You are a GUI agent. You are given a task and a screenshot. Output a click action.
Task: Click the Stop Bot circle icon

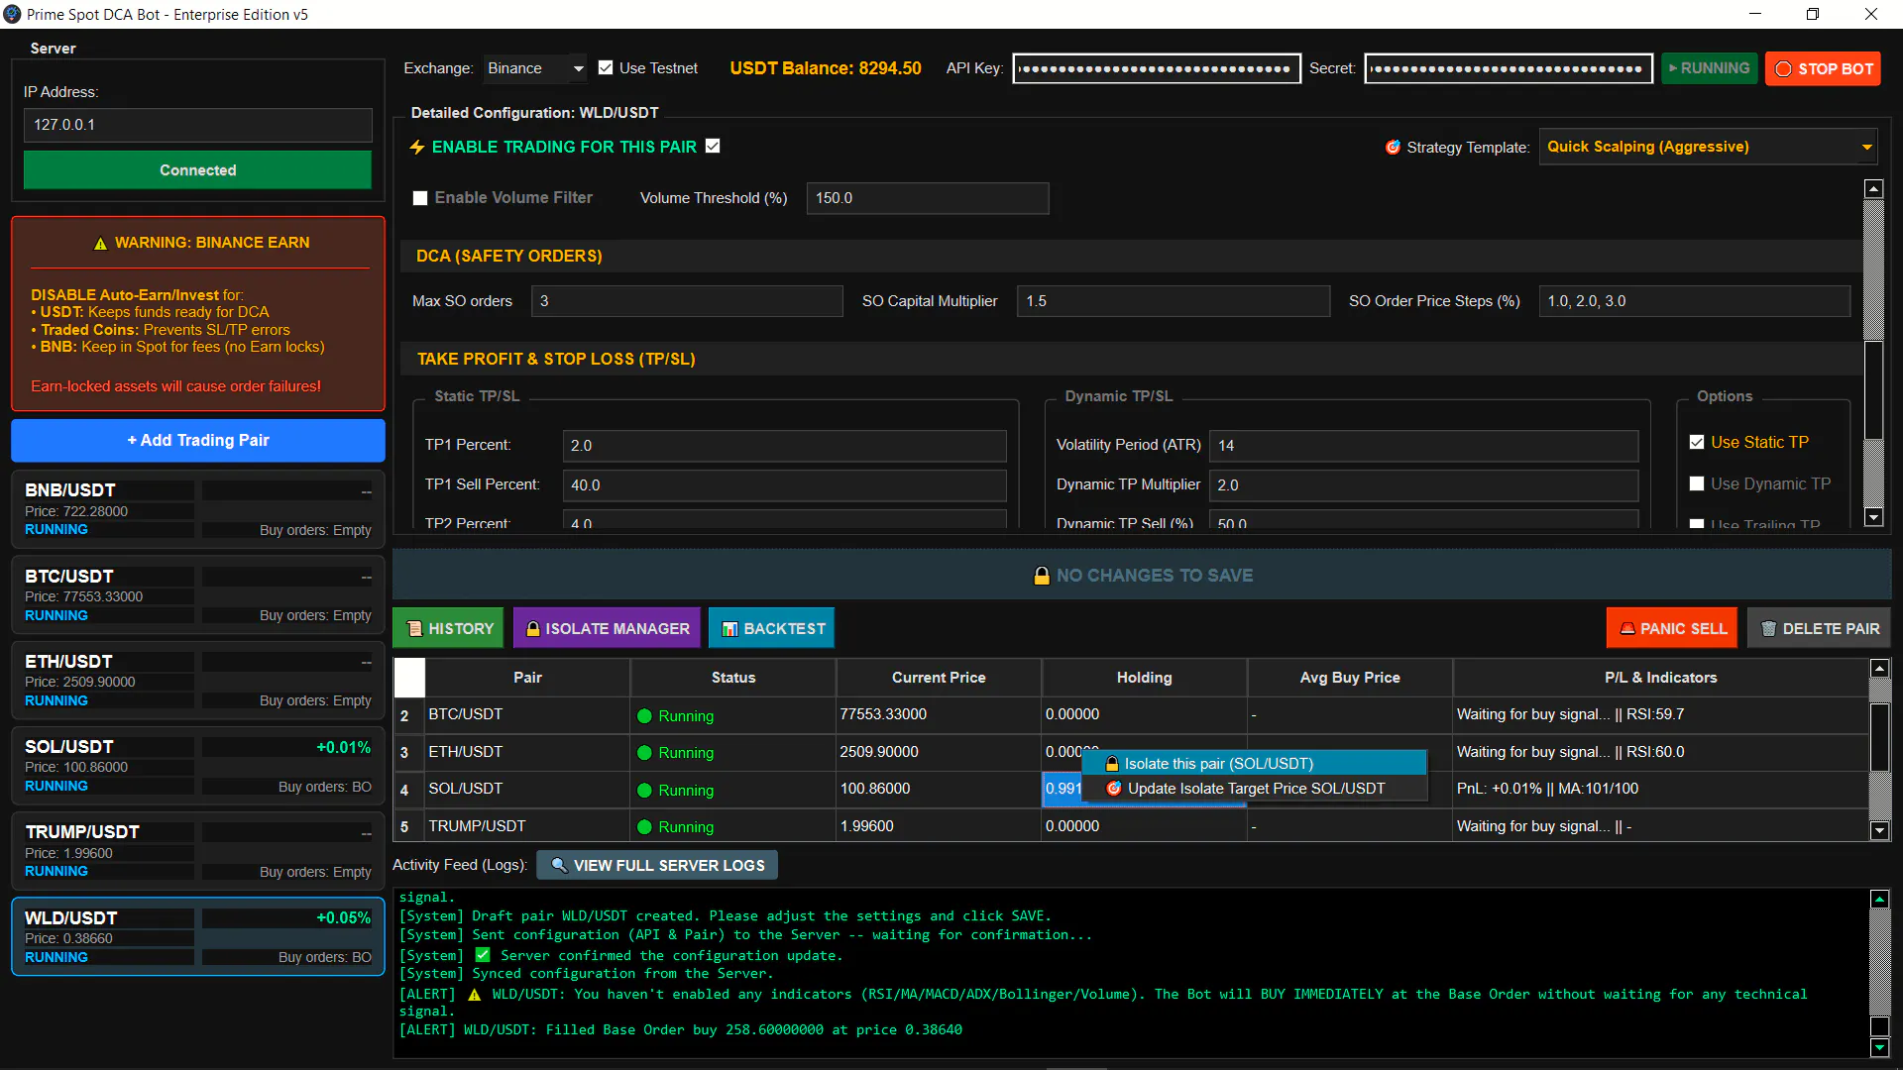click(1784, 69)
